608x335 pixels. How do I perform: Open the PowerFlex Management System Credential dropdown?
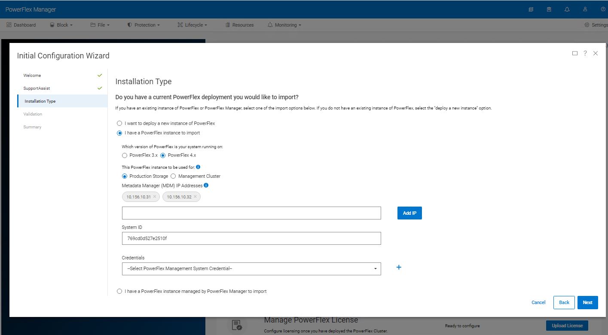pos(251,268)
